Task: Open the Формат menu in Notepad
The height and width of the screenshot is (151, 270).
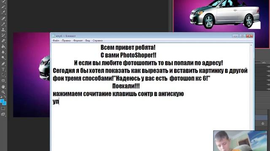Action: pyautogui.click(x=78, y=41)
